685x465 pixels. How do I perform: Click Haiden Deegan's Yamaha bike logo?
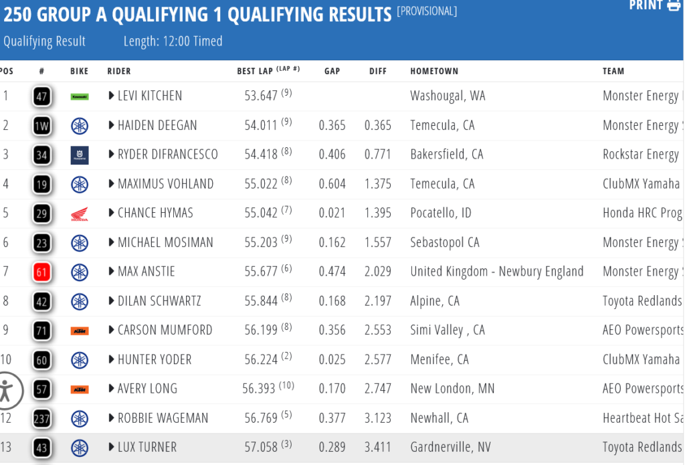[x=80, y=126]
